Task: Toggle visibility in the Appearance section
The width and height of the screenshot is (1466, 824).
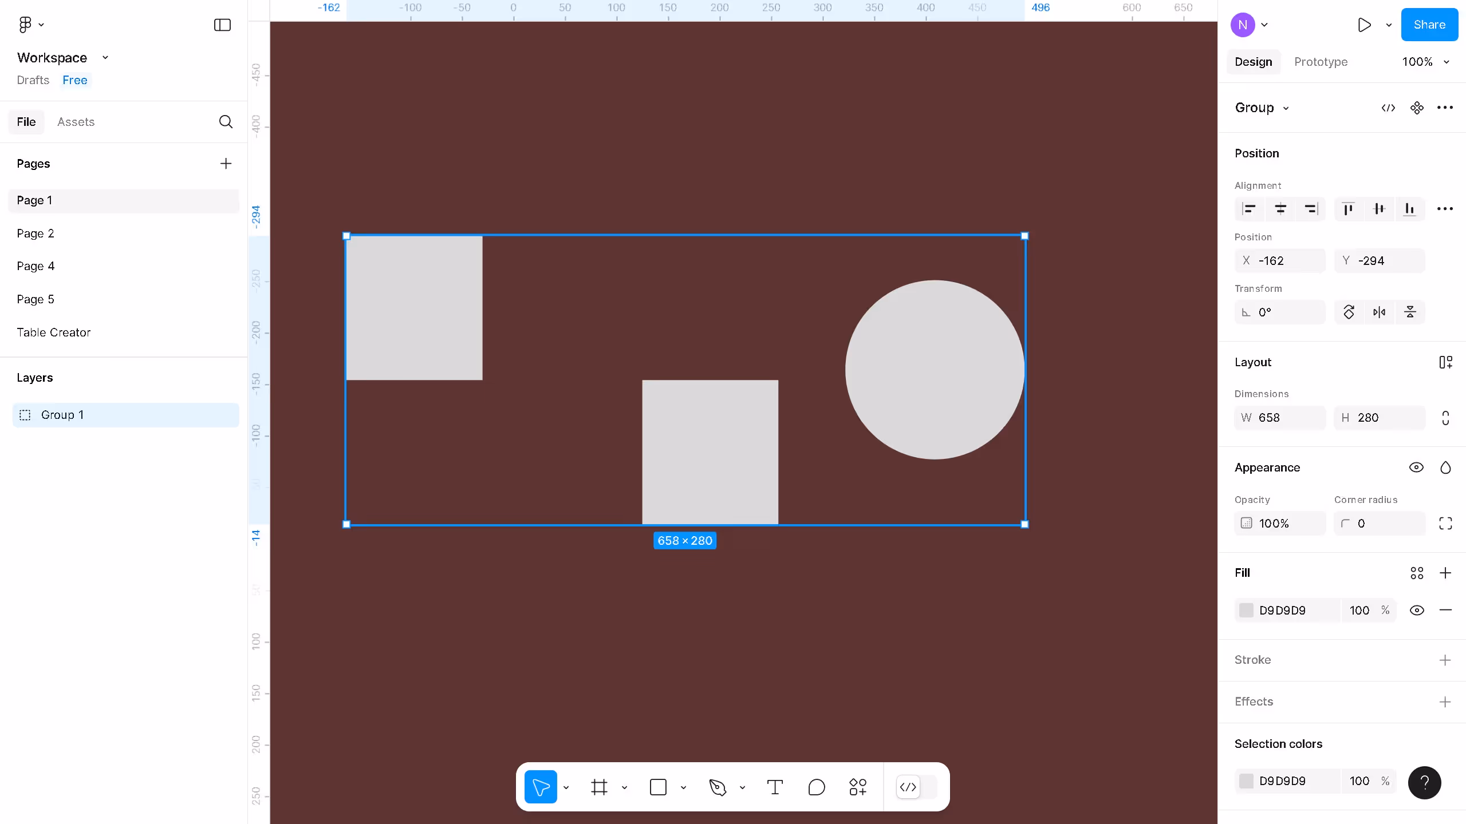Action: coord(1416,467)
